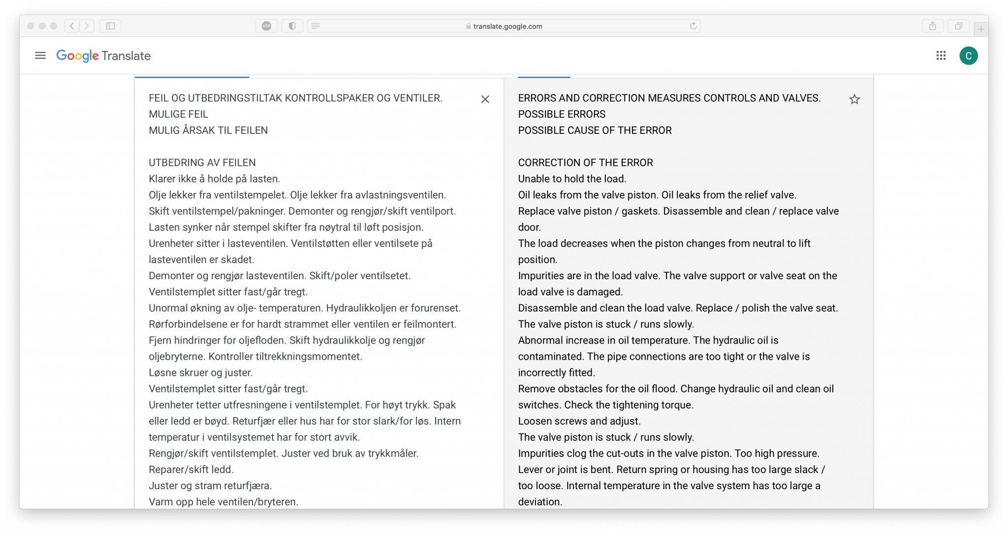Toggle Safari Reader view icon
This screenshot has height=533, width=1008.
click(316, 26)
